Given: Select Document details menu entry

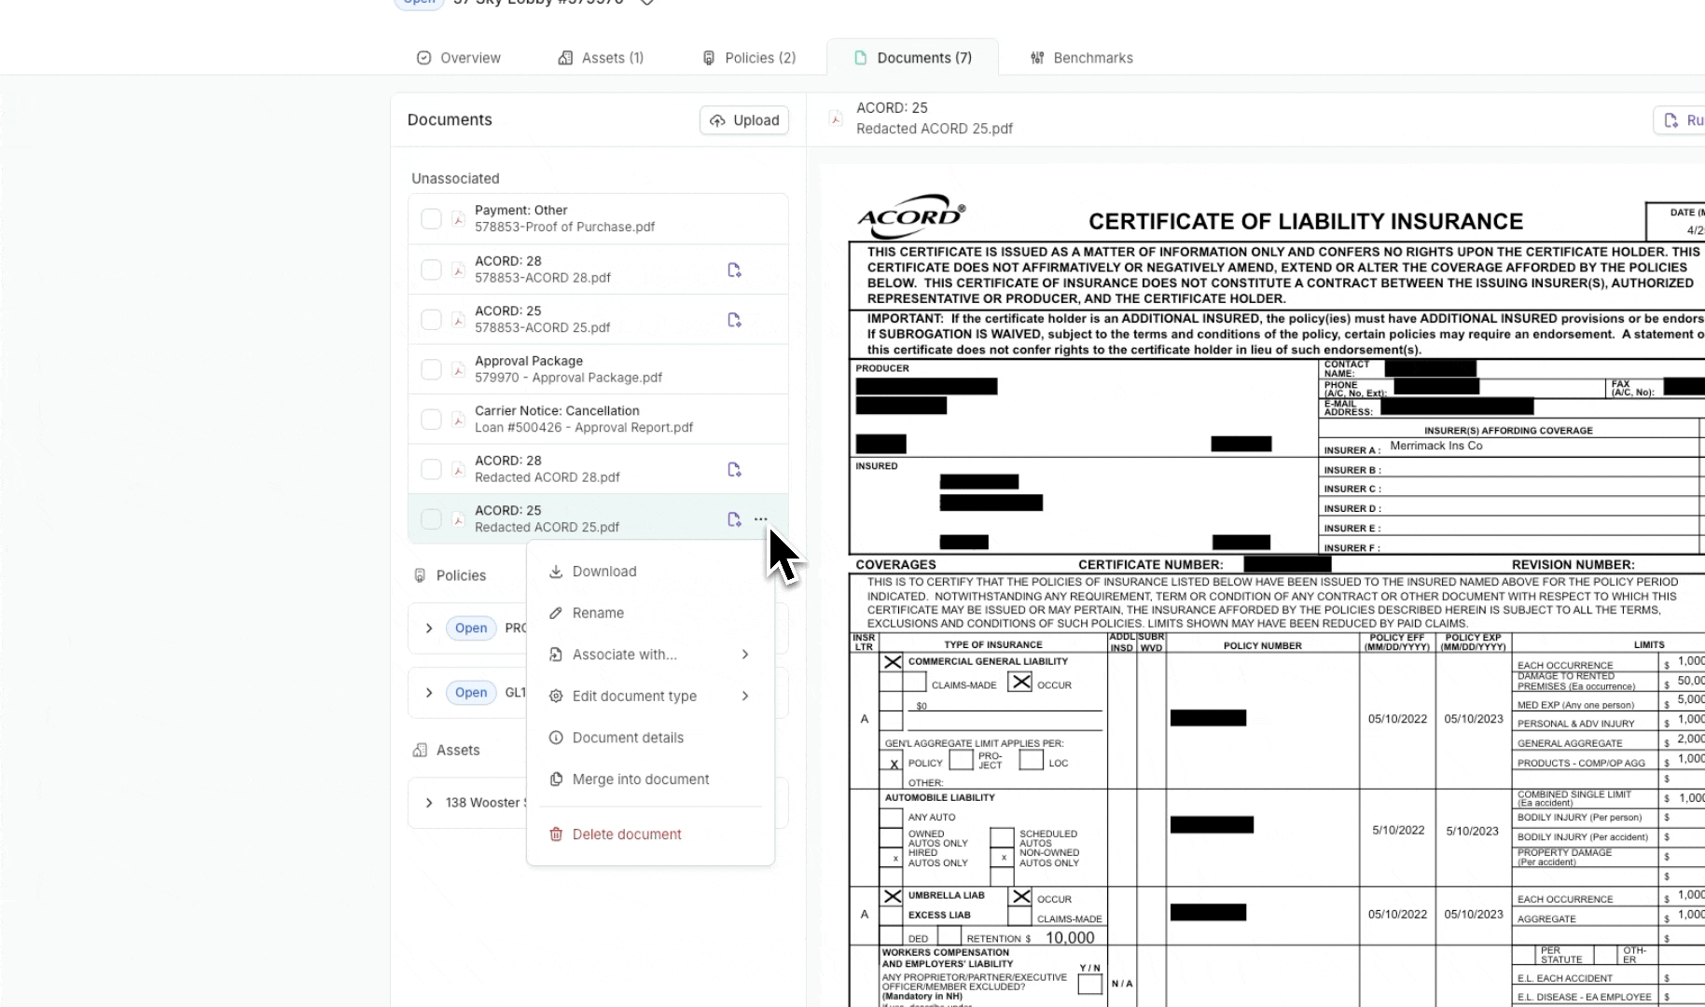Looking at the screenshot, I should point(628,738).
